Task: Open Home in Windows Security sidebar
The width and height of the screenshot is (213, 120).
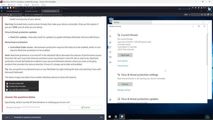Action: [x=110, y=42]
